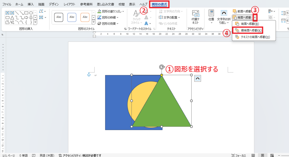The height and width of the screenshot is (157, 289).
Task: Click the object anchor icon in document
Action: [x=89, y=74]
